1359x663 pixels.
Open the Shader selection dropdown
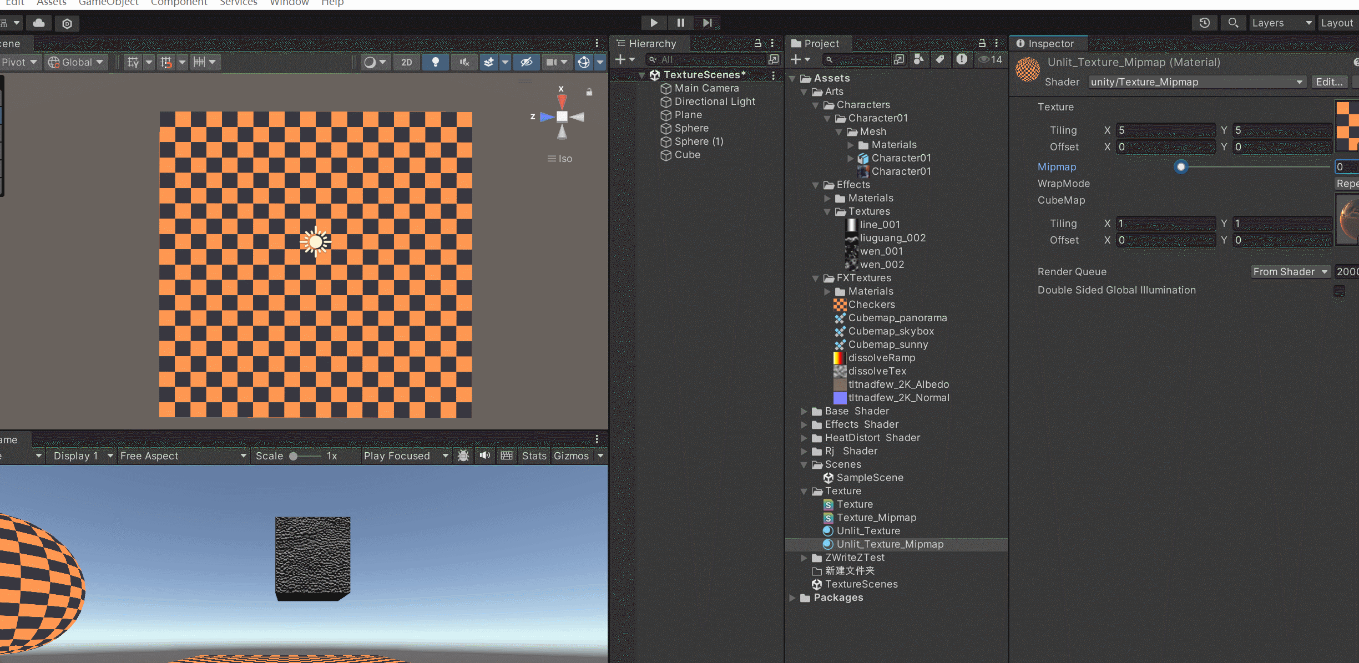pyautogui.click(x=1196, y=82)
